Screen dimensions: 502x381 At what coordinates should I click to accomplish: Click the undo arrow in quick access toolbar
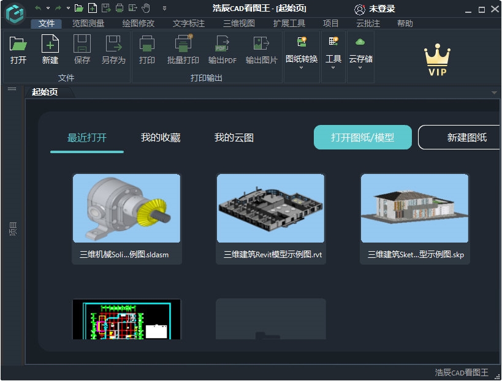tap(38, 8)
